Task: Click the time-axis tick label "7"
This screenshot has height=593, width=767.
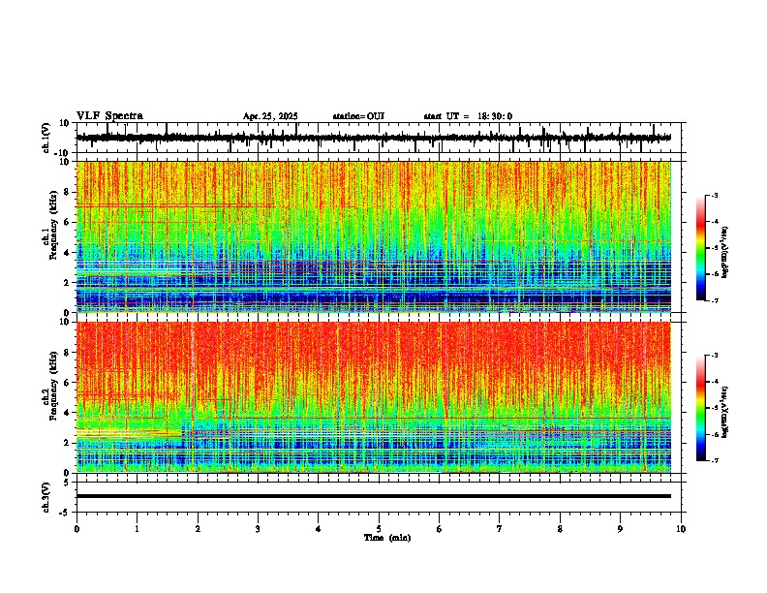Action: (x=500, y=529)
